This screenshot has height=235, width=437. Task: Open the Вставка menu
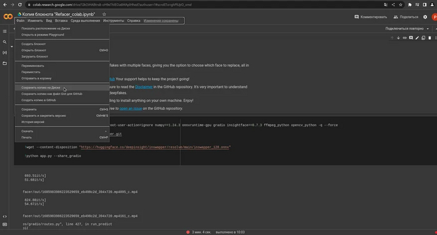(61, 21)
